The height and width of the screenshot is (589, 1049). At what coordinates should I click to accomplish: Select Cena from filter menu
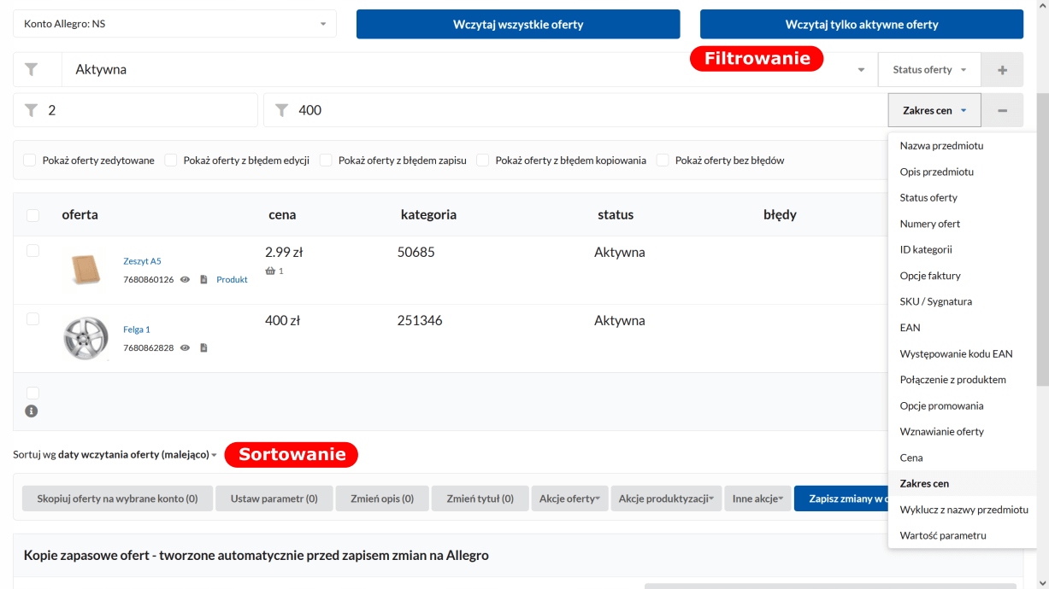(962, 458)
